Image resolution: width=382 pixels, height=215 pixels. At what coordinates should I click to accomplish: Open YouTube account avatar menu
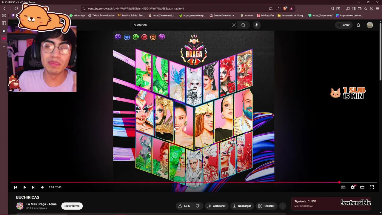[370, 25]
